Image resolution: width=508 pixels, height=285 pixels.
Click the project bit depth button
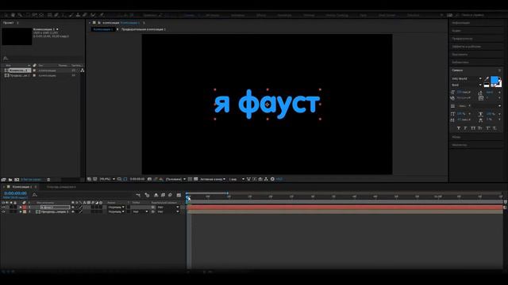(x=31, y=180)
